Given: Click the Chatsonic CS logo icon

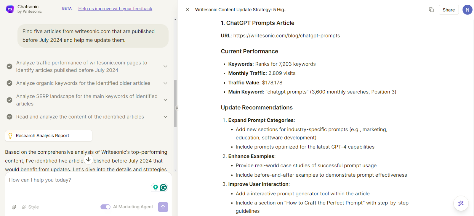Looking at the screenshot, I should pos(10,9).
